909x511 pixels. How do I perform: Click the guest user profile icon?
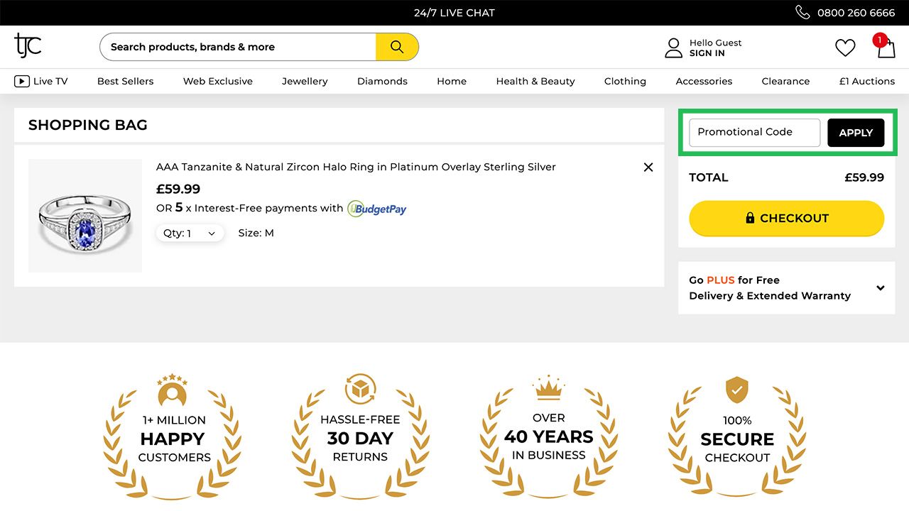[673, 48]
